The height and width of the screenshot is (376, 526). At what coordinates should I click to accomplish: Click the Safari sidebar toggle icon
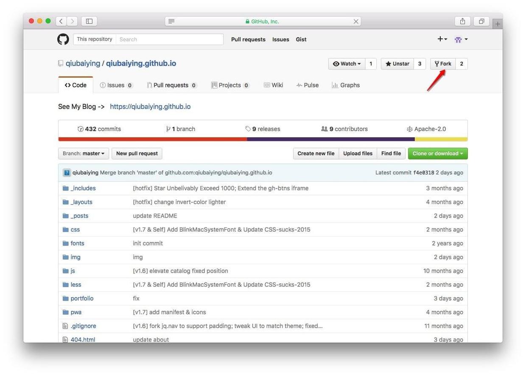coord(89,21)
